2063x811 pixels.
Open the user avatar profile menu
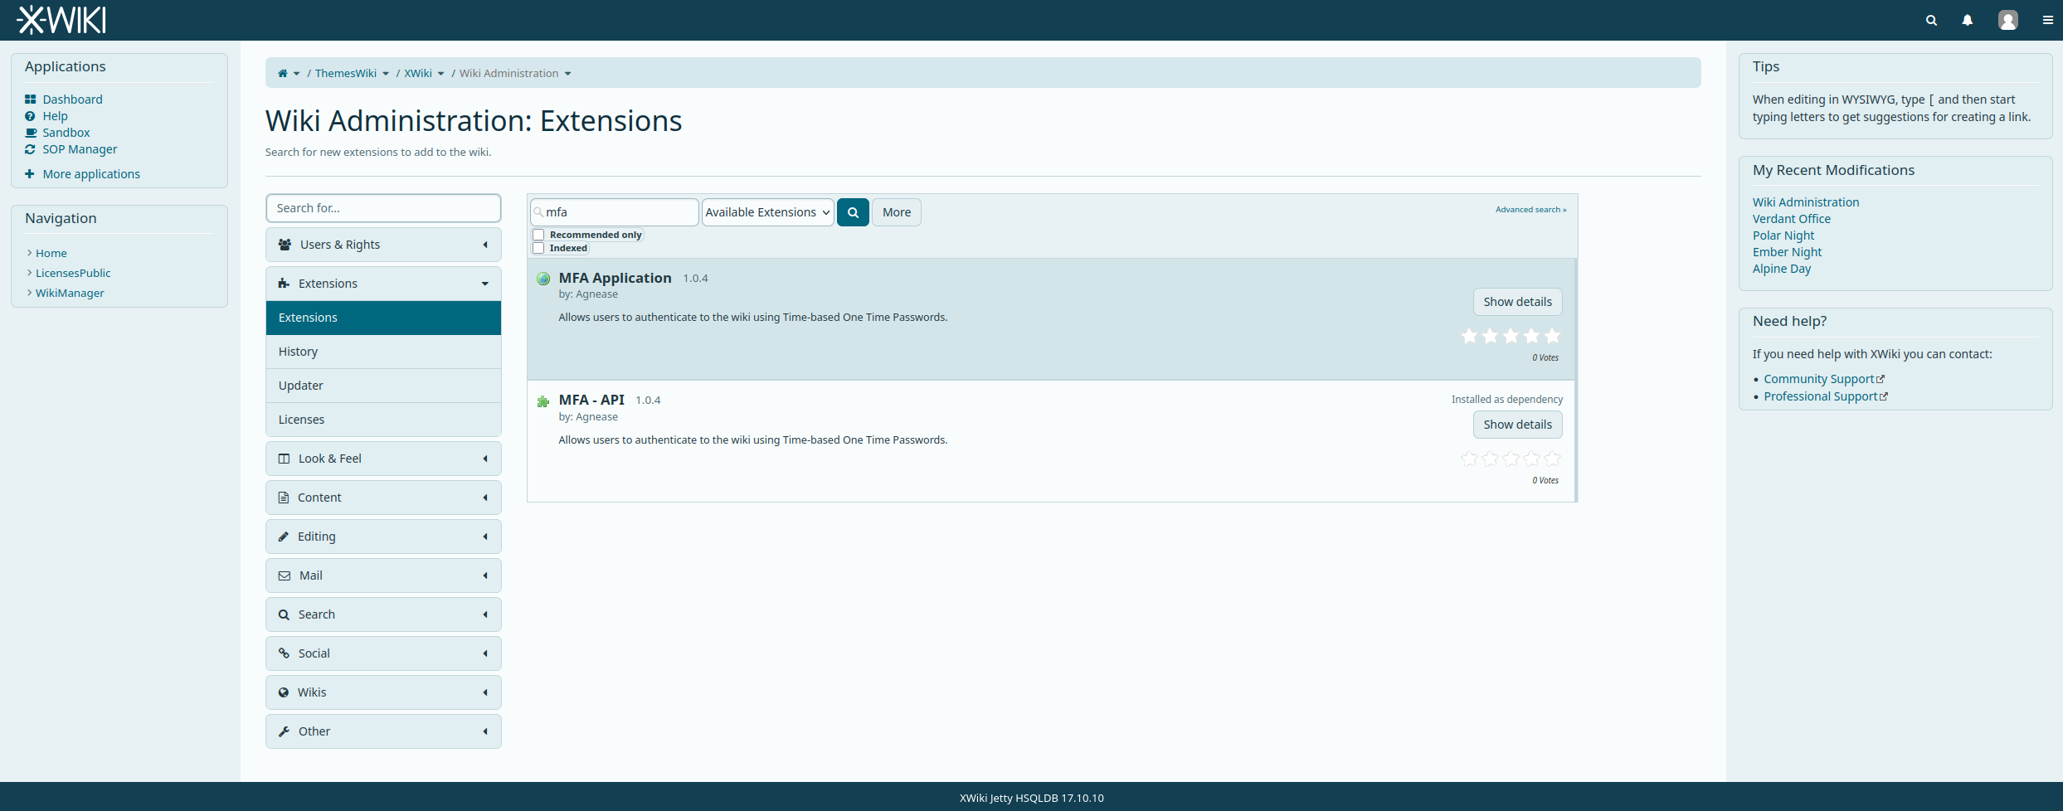pos(2007,20)
